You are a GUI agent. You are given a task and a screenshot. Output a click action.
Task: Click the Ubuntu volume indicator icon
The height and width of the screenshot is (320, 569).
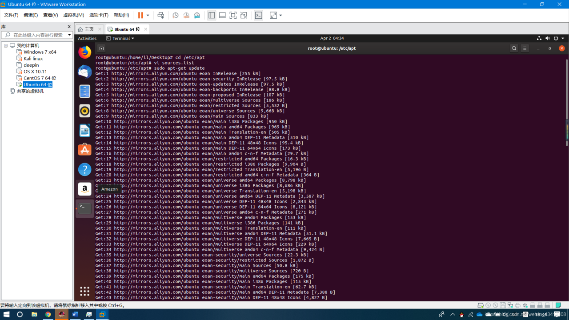coord(548,38)
